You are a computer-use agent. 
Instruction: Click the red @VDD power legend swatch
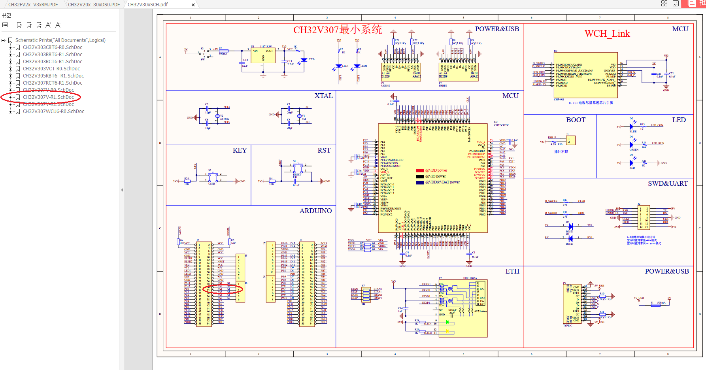point(420,170)
